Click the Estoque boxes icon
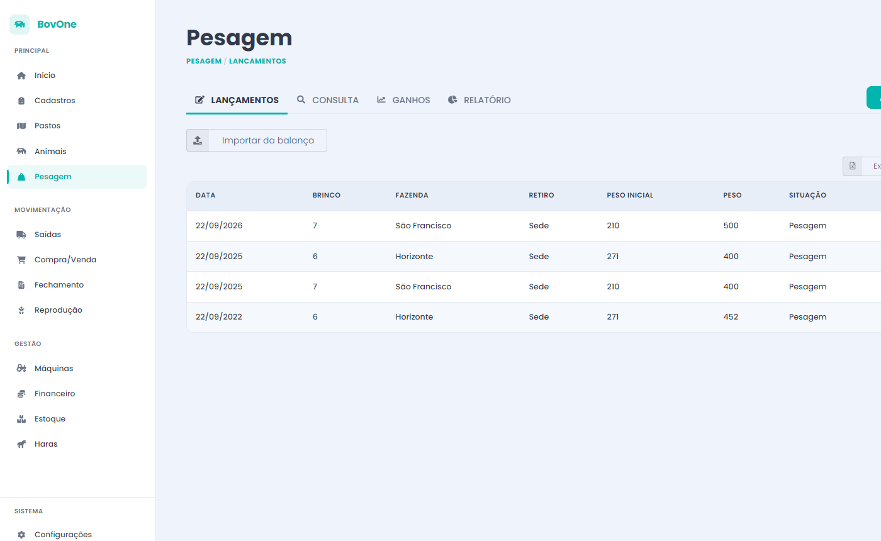The width and height of the screenshot is (881, 541). click(x=21, y=419)
